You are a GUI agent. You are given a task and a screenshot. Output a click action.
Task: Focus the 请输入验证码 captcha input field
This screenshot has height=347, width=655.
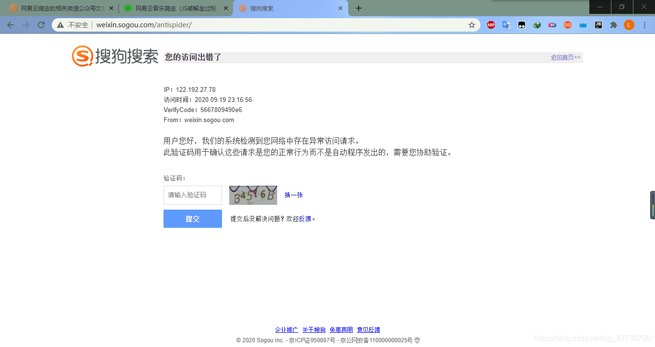click(193, 195)
